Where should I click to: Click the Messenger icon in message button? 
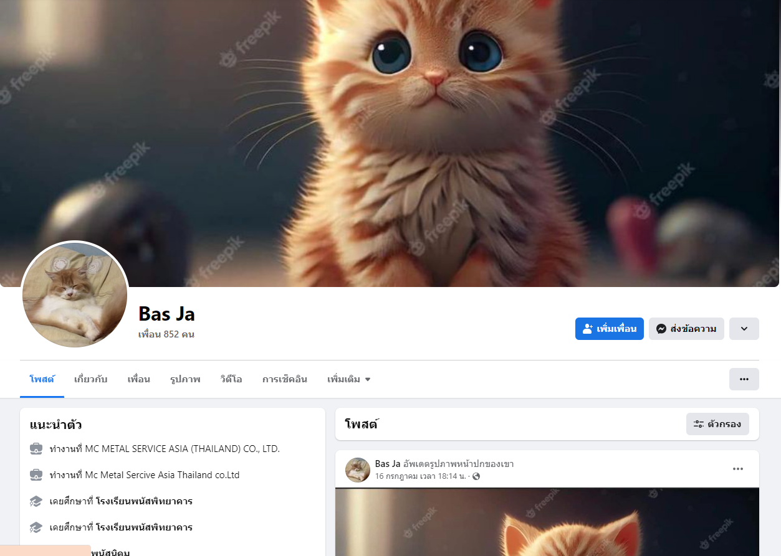pos(661,329)
